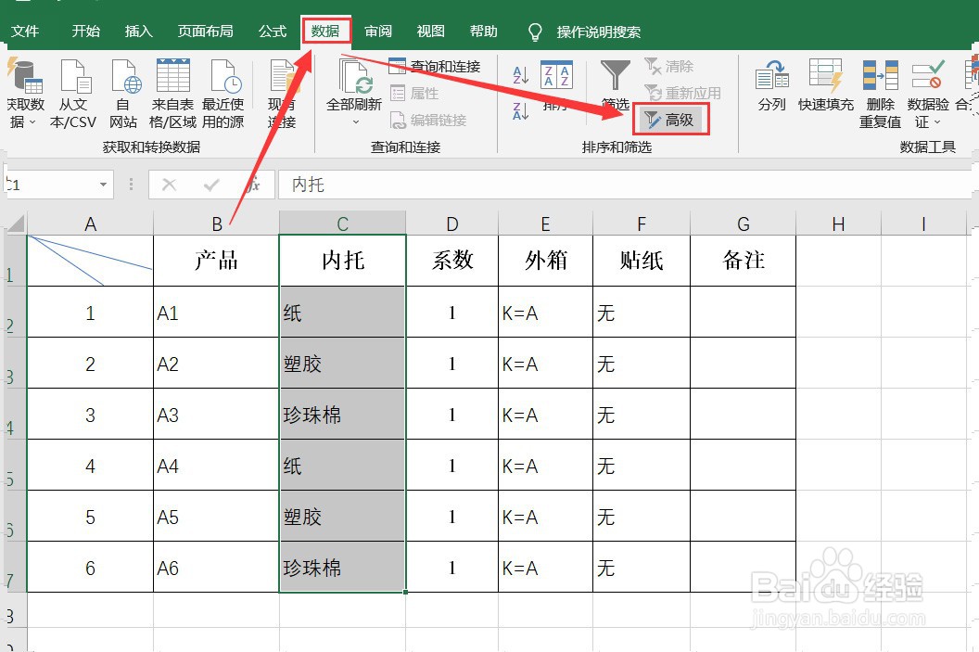This screenshot has width=979, height=652.
Task: Click 快速填充 flash fill
Action: click(825, 86)
